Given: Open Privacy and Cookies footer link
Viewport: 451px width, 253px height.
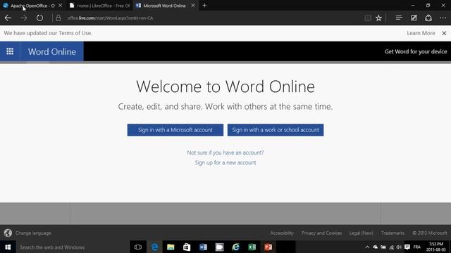Looking at the screenshot, I should click(321, 233).
